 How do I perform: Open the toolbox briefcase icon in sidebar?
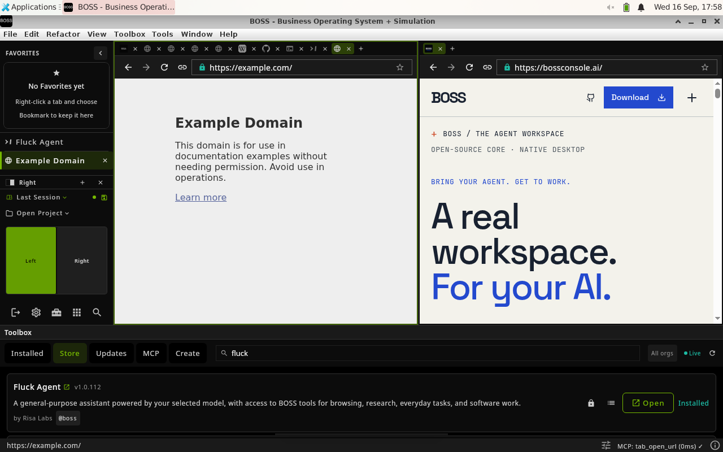click(56, 312)
